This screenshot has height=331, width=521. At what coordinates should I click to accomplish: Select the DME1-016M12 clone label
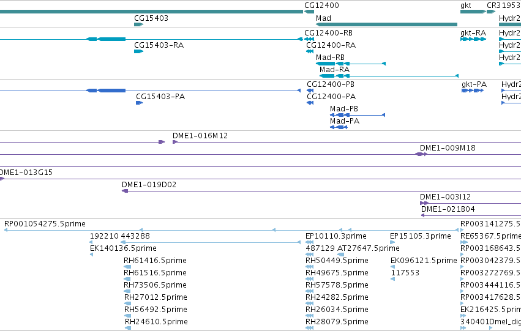pyautogui.click(x=200, y=136)
